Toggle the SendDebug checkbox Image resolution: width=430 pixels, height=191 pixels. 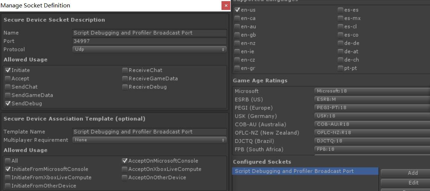(x=8, y=103)
